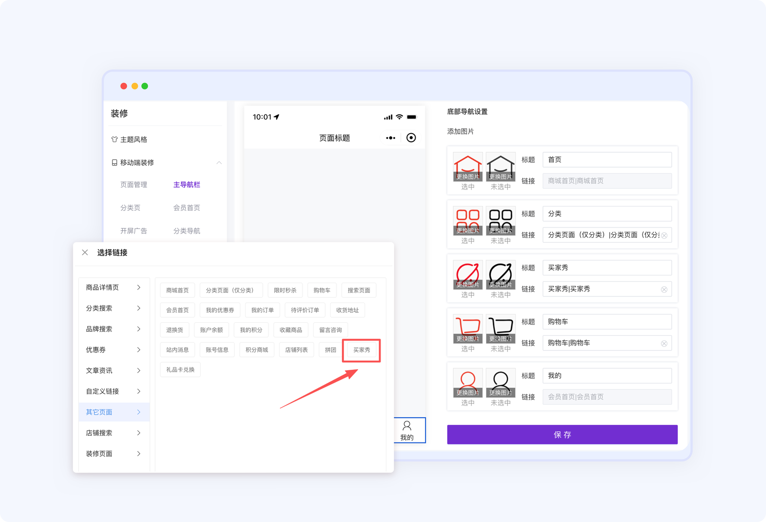This screenshot has width=766, height=522.
Task: Click the unselected category grid icon
Action: 500,220
